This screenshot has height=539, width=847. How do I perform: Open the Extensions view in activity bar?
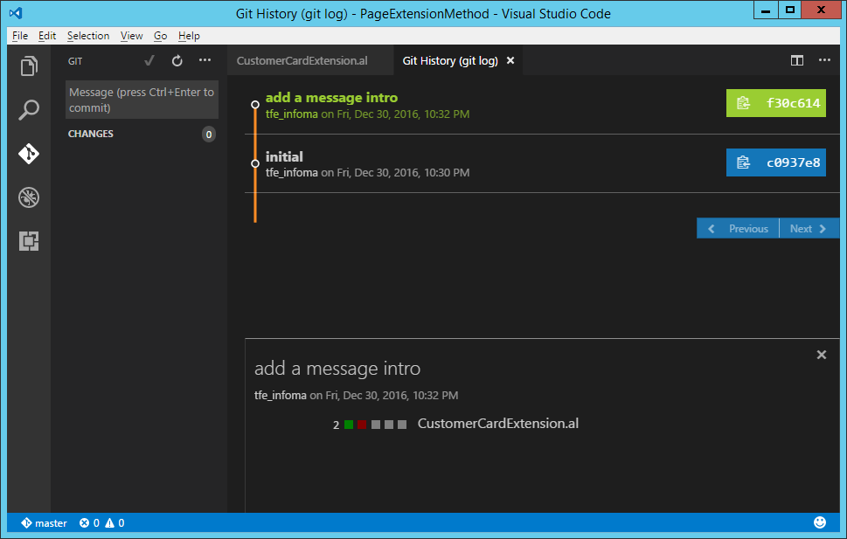tap(29, 241)
